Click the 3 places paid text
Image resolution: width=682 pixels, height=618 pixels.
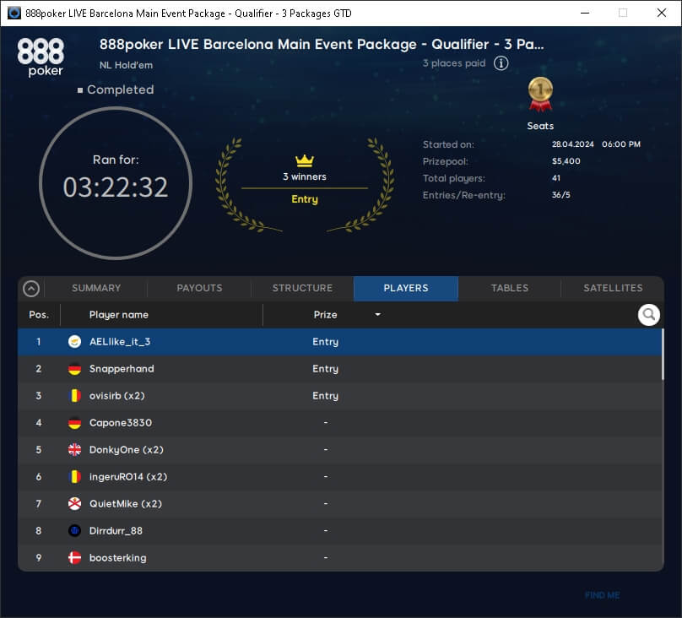pos(454,63)
